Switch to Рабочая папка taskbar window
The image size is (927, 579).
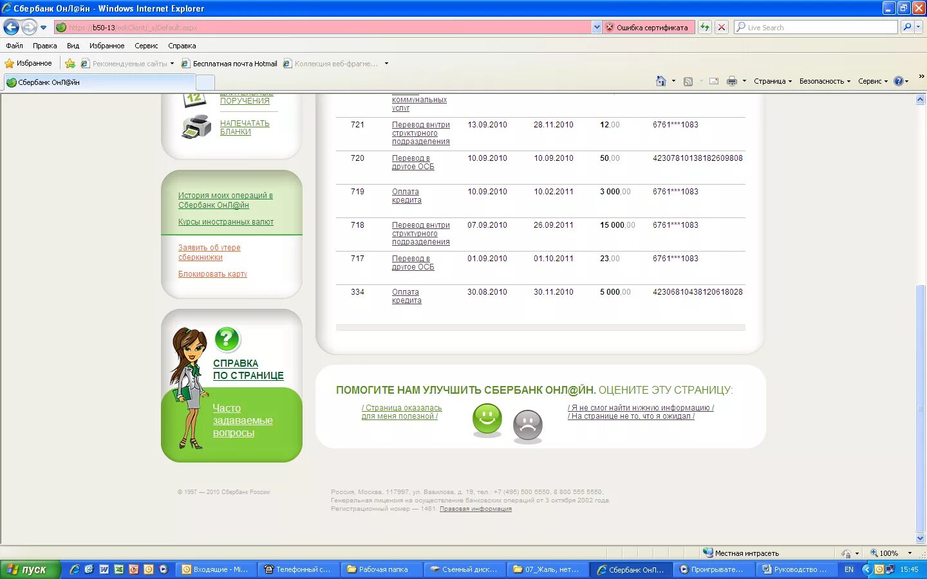click(382, 569)
